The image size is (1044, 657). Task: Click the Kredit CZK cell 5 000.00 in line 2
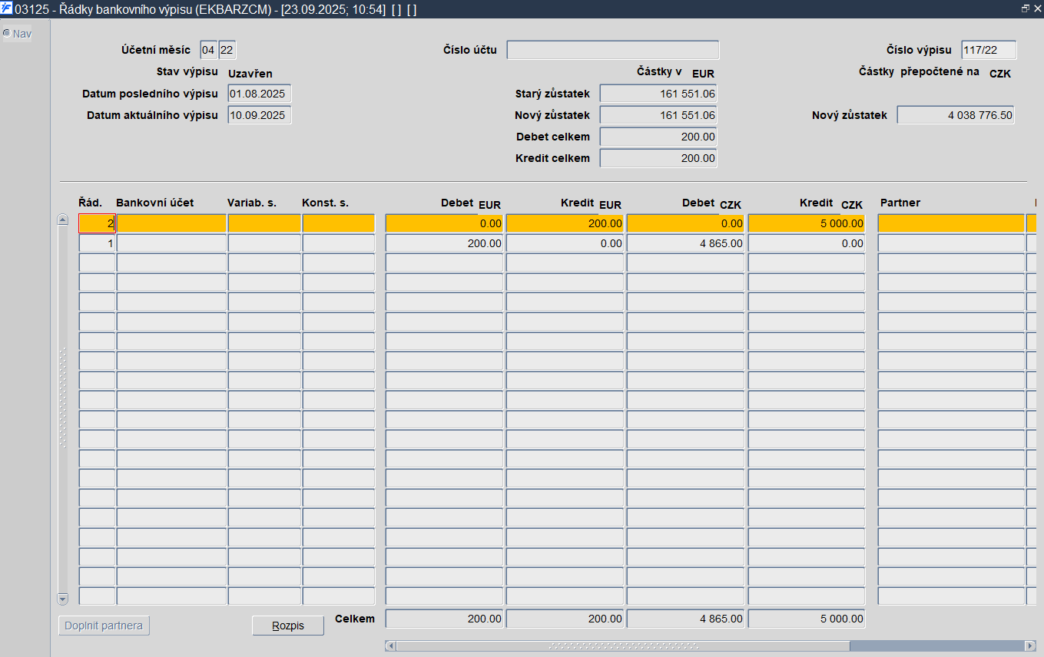(x=807, y=223)
